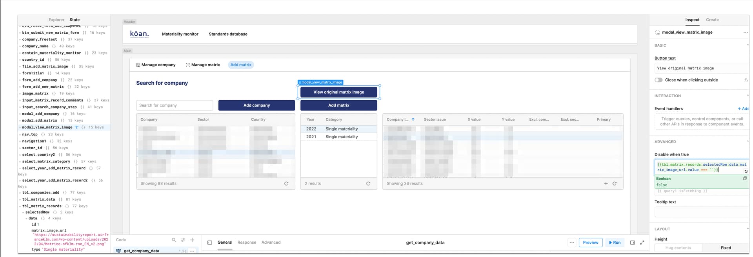Click the component type icon beside modal_view_matrix_image title
The image size is (753, 257).
pos(657,32)
